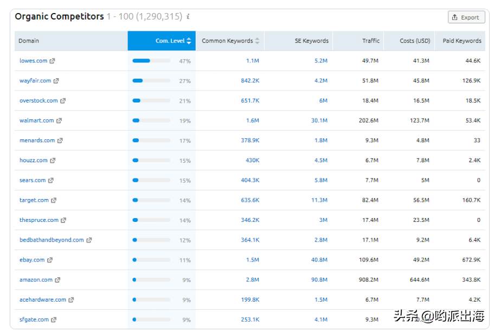Open the thespruce.com domain link
The width and height of the screenshot is (494, 332).
point(39,220)
